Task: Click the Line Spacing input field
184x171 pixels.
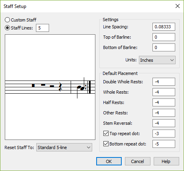Action: point(164,27)
